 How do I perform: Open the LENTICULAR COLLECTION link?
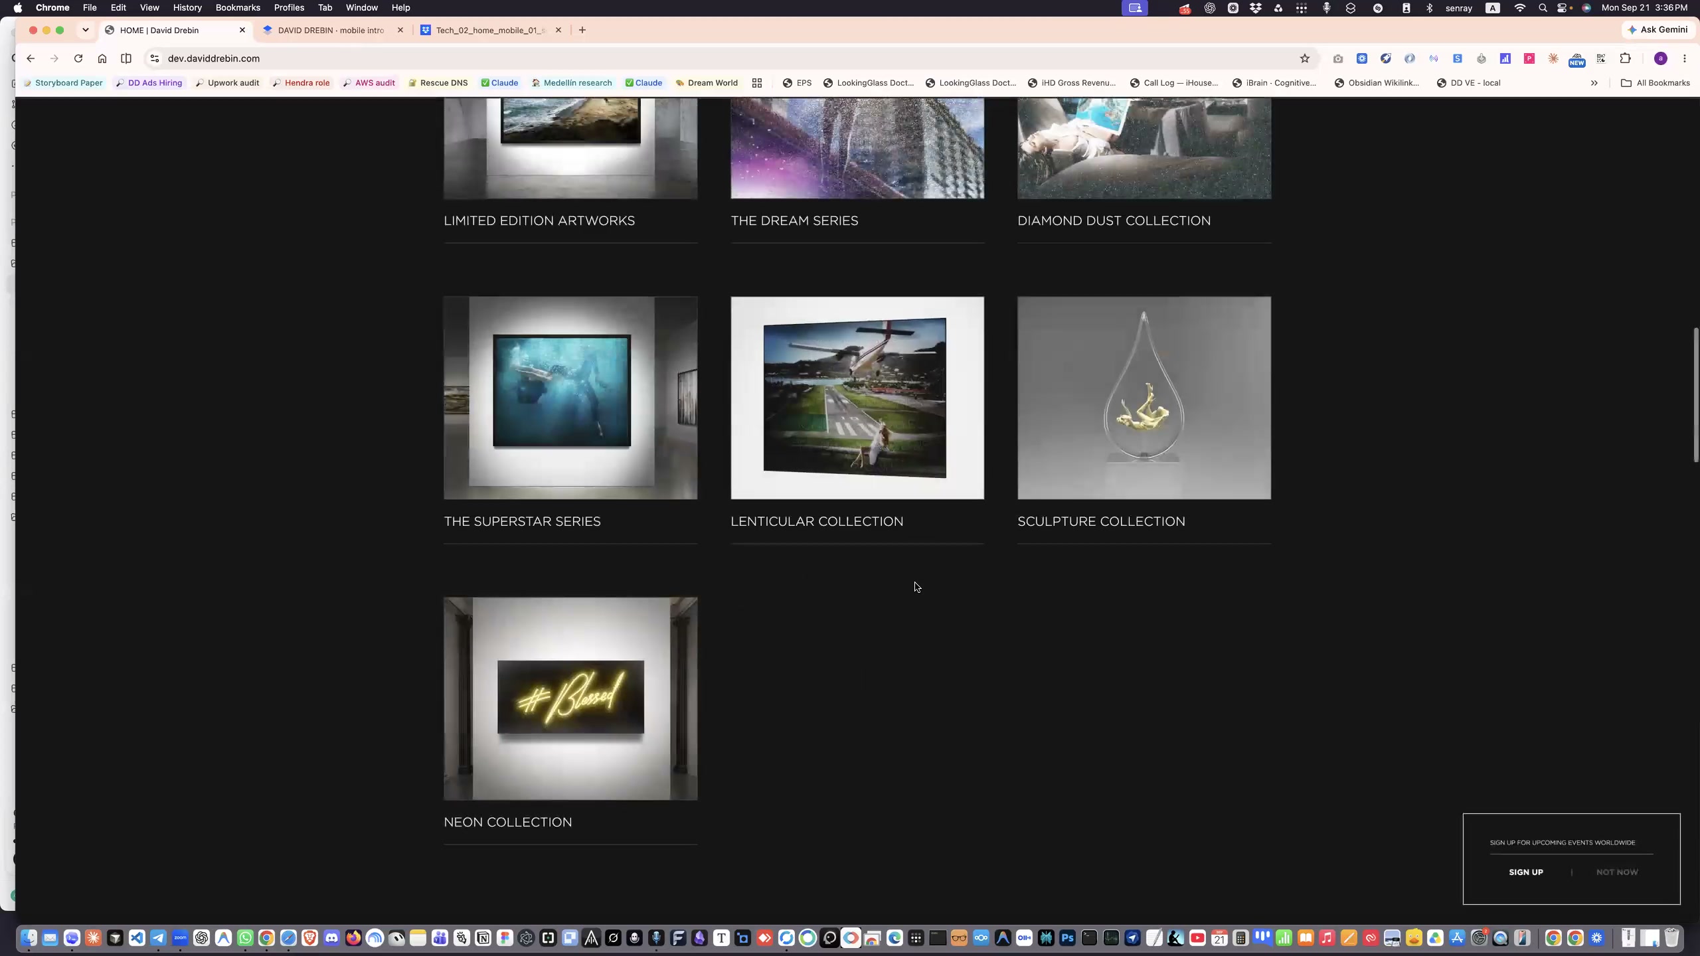(817, 522)
